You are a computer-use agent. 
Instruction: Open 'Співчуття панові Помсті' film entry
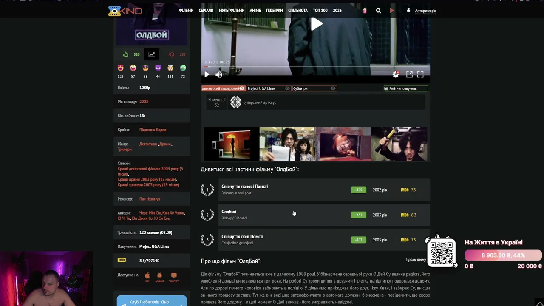(315, 190)
